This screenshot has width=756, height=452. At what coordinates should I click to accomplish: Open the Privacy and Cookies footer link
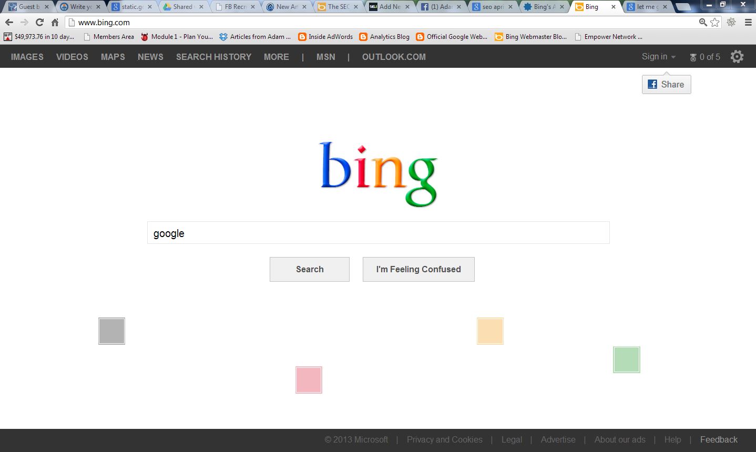click(x=445, y=439)
